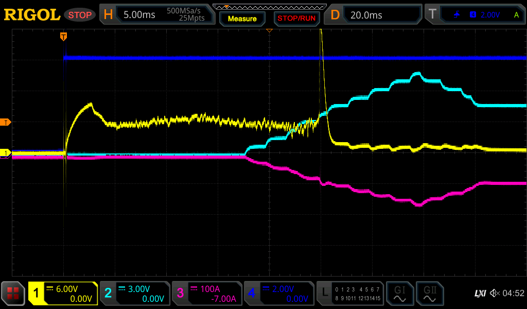Toggle channel 4 with 2.00V scale

tap(279, 294)
